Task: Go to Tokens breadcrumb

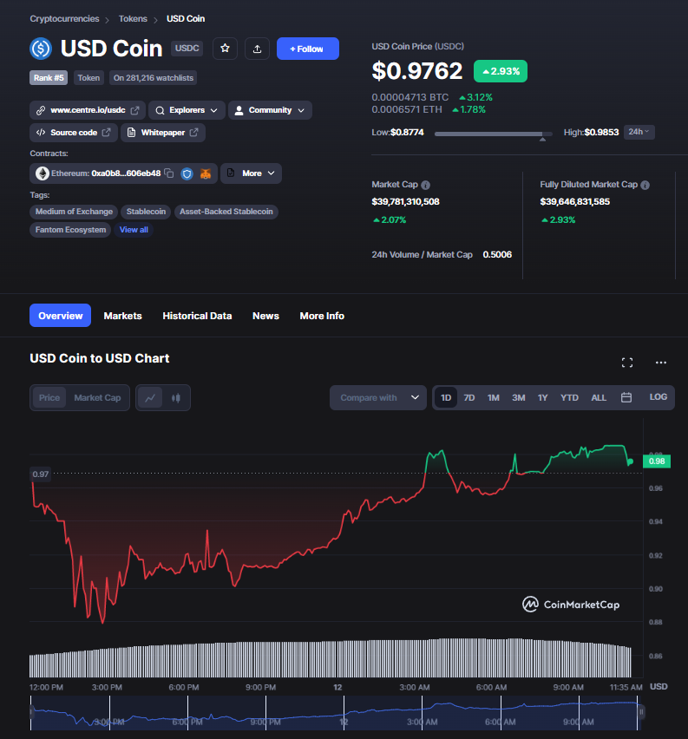Action: pos(133,19)
